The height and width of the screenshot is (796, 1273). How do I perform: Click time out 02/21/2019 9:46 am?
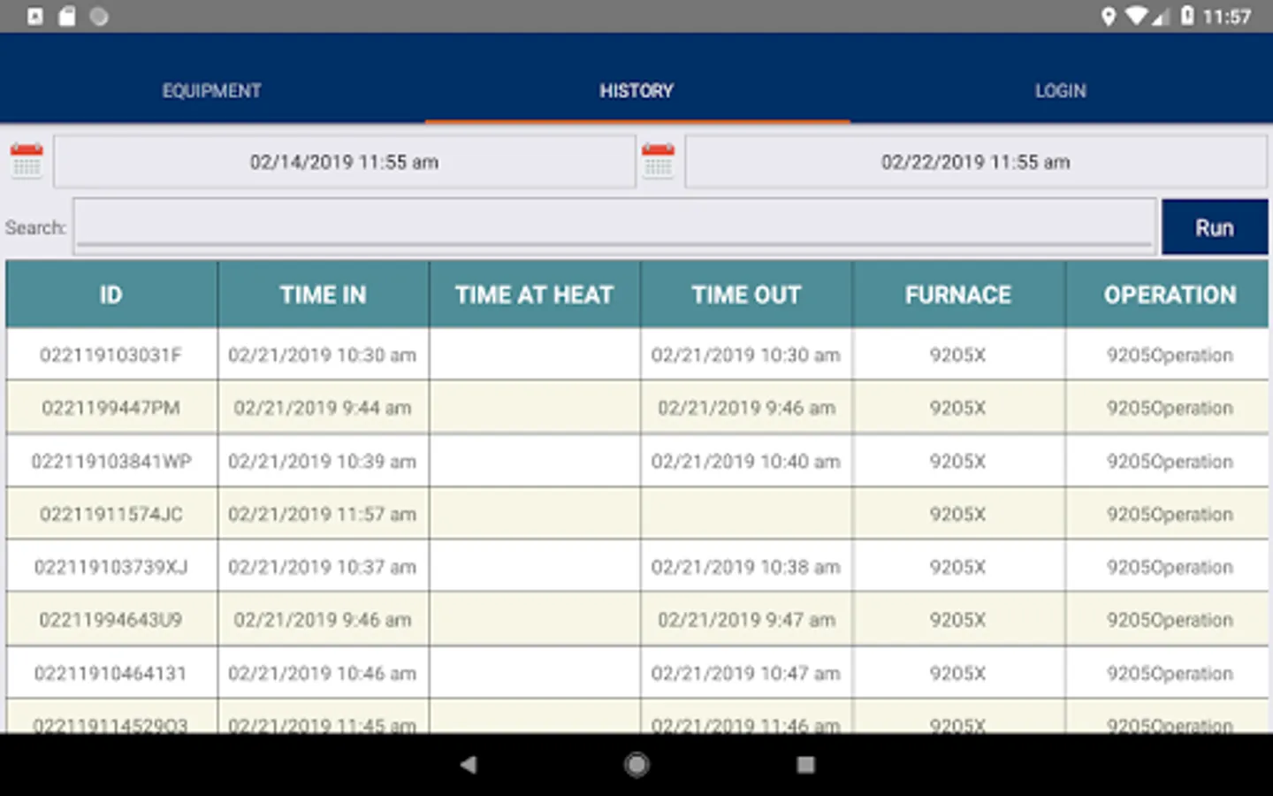pos(746,408)
